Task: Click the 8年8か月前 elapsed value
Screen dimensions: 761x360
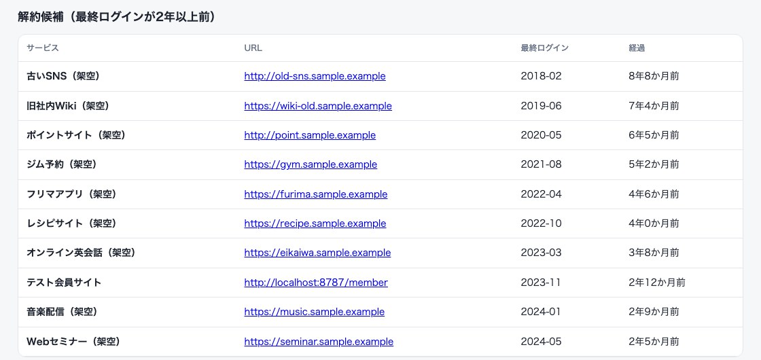Action: (654, 76)
